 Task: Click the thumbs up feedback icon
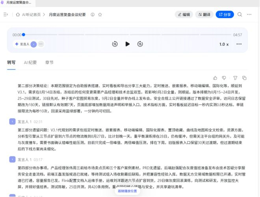coord(215,78)
